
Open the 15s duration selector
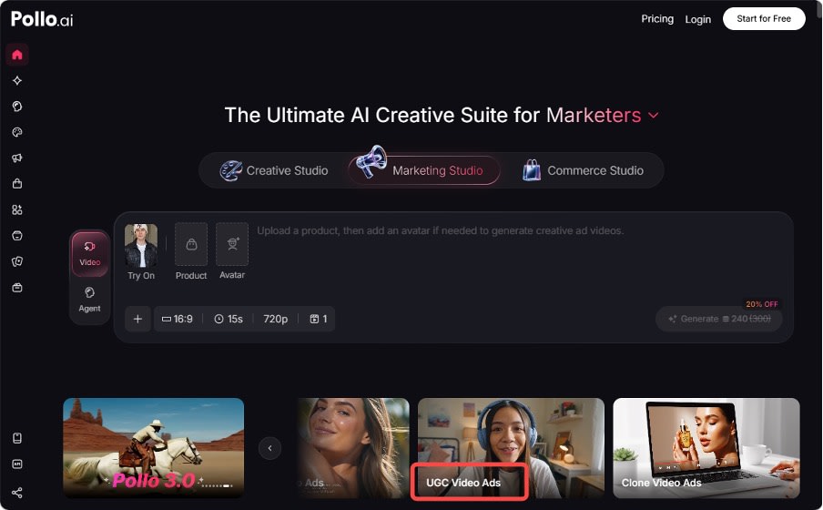coord(229,319)
